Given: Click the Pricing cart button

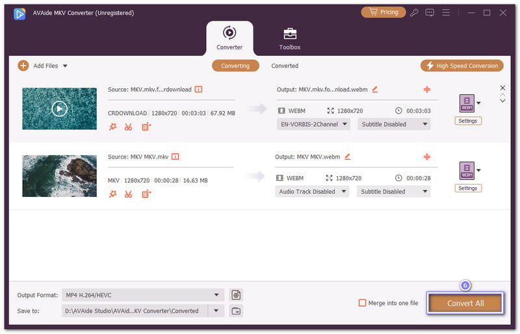Looking at the screenshot, I should [383, 12].
